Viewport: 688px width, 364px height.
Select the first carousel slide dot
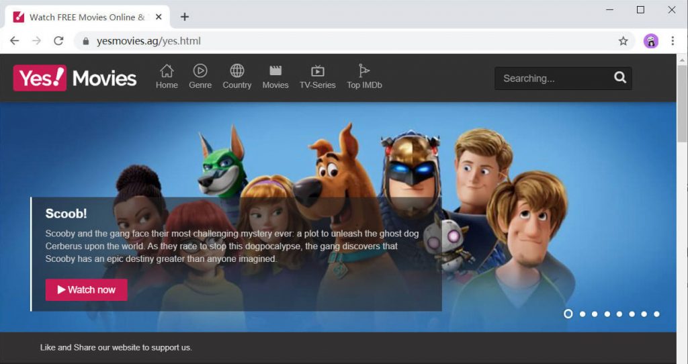pos(568,314)
